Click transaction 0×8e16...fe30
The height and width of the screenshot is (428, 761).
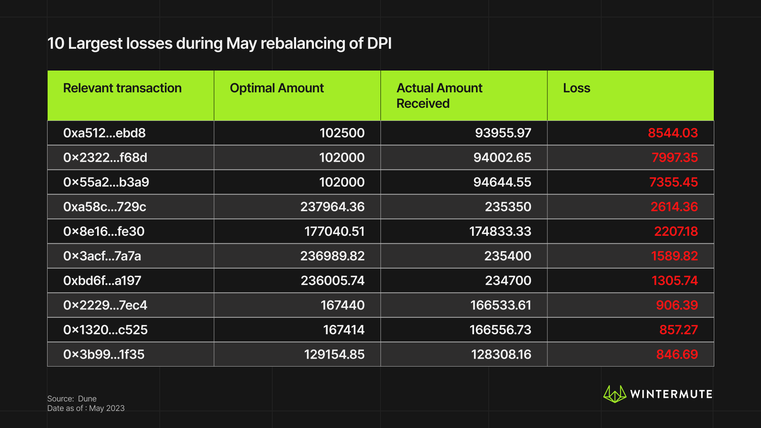(x=104, y=231)
